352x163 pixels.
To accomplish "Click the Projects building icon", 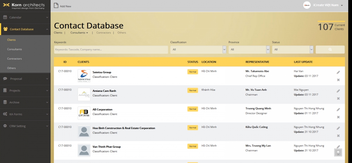I will [x=5, y=90].
